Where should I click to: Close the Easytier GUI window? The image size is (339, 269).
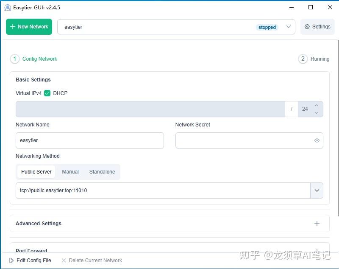pos(330,7)
